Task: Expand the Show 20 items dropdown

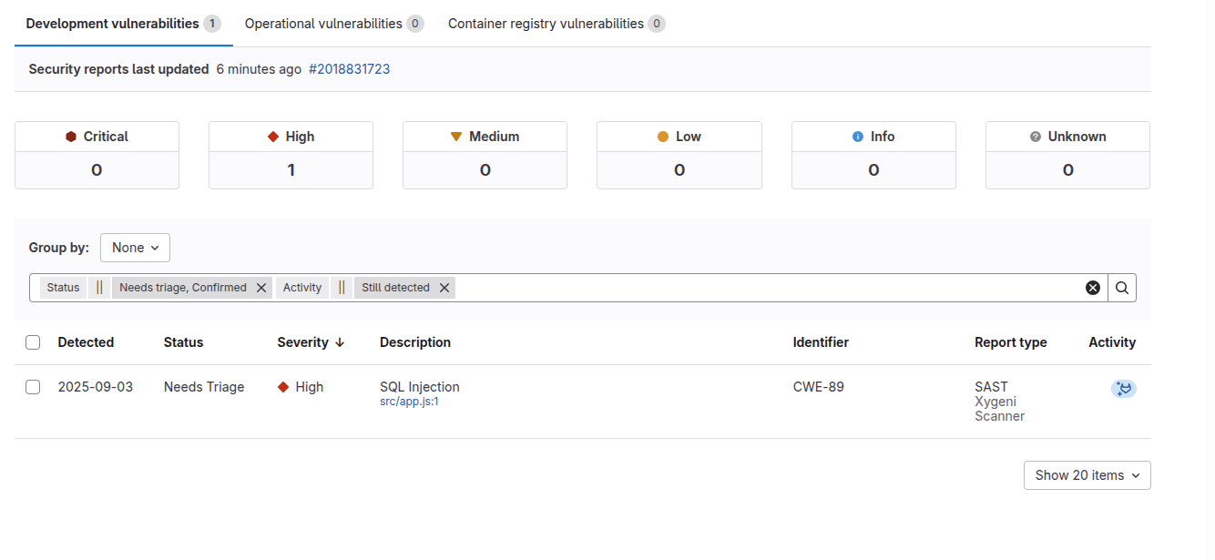Action: click(x=1087, y=475)
